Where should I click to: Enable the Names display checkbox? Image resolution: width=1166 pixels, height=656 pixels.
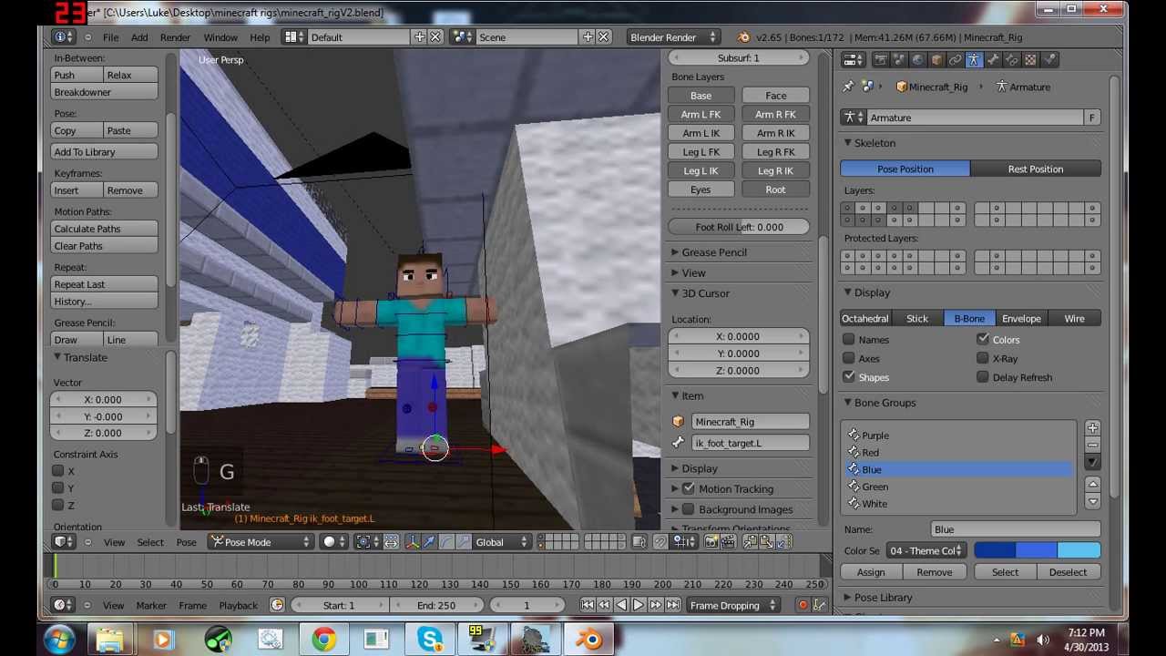pos(849,340)
